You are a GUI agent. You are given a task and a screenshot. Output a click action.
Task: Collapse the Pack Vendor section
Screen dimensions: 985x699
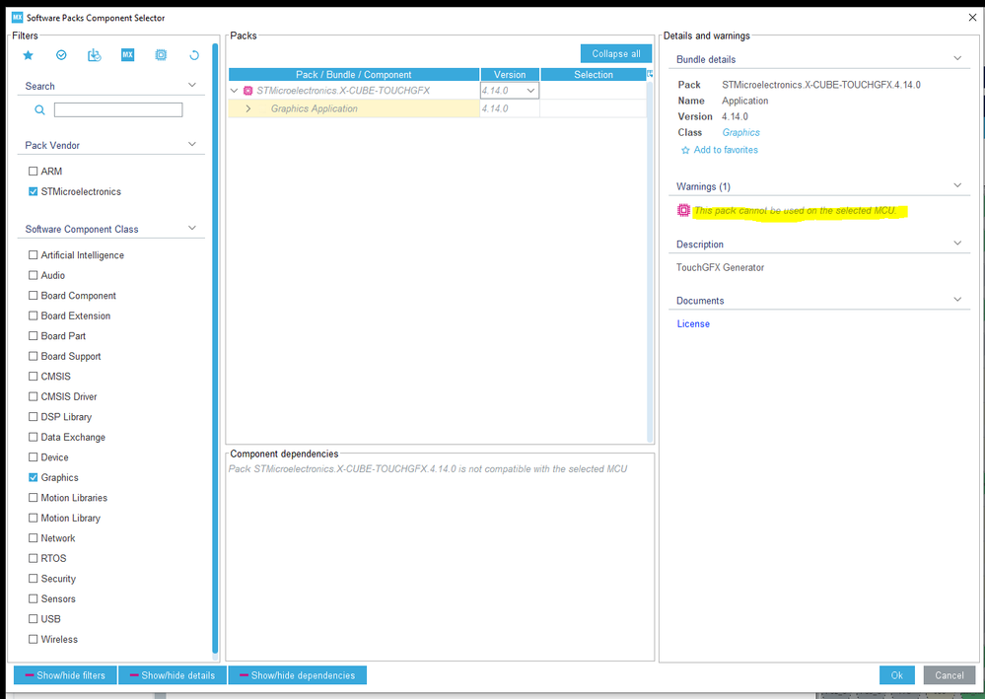192,144
